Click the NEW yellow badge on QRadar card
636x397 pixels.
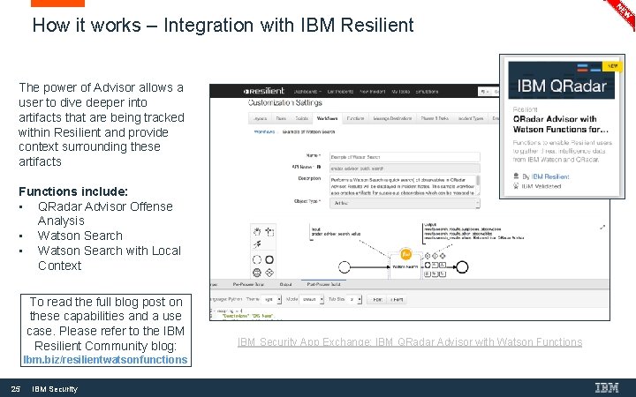pos(612,65)
